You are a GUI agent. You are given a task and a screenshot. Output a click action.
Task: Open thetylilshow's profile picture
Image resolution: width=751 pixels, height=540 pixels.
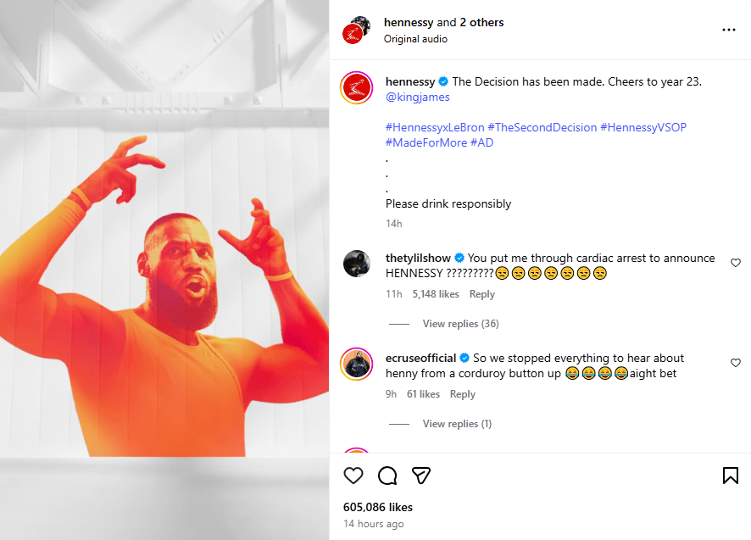[357, 264]
